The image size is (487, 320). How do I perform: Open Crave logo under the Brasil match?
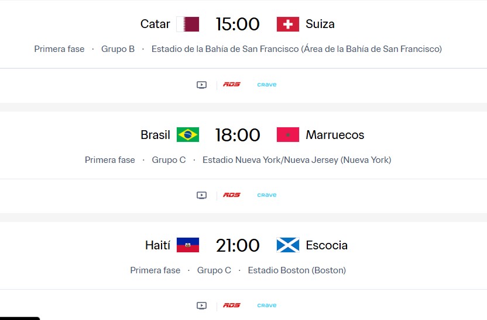click(x=267, y=195)
